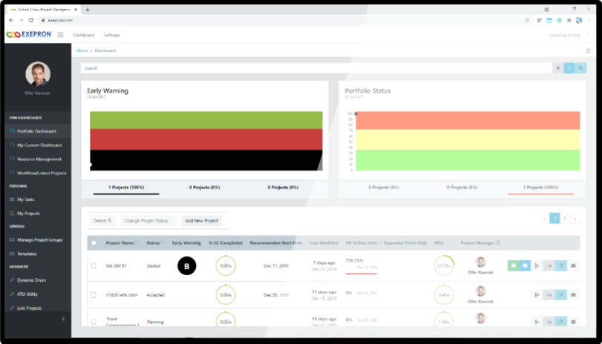Open Manage Project Groups in sidebar
The height and width of the screenshot is (344, 602).
click(38, 239)
